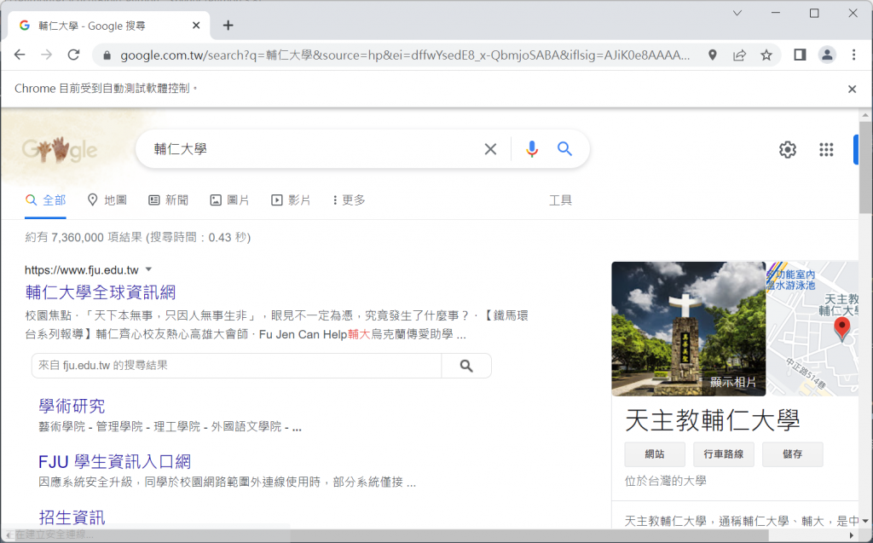This screenshot has height=543, width=873.
Task: Expand the 更多 search menu
Action: click(349, 200)
